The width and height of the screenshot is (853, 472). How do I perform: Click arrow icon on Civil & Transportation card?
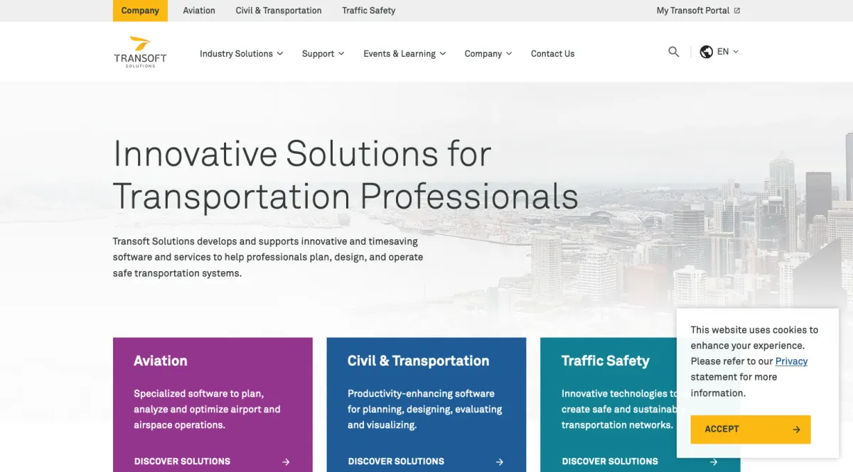point(500,461)
